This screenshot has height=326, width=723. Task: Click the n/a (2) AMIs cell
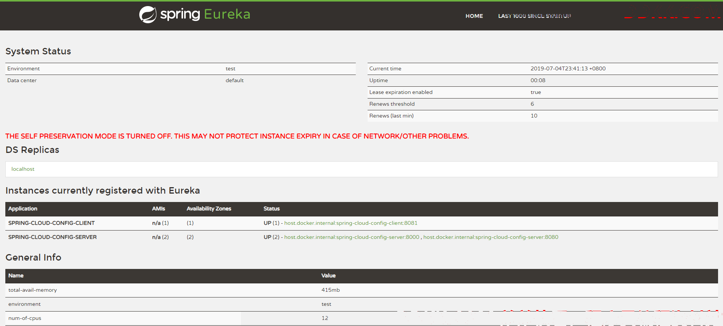pos(161,237)
